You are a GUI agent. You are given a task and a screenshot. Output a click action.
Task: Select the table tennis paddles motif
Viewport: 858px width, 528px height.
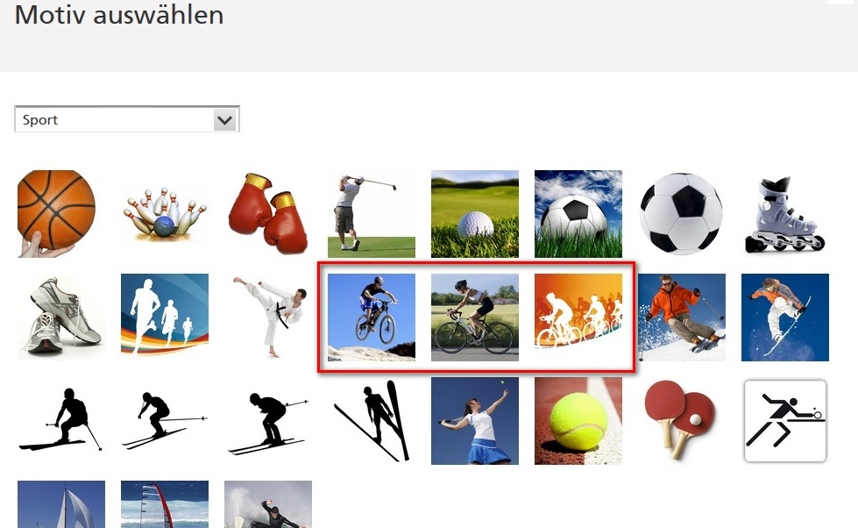point(680,419)
